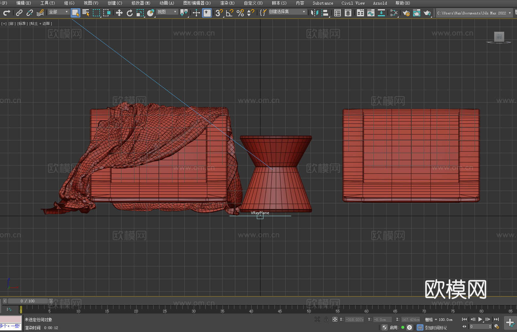Toggle the 3D Snaps button
Viewport: 517px width, 332px height.
coord(219,13)
